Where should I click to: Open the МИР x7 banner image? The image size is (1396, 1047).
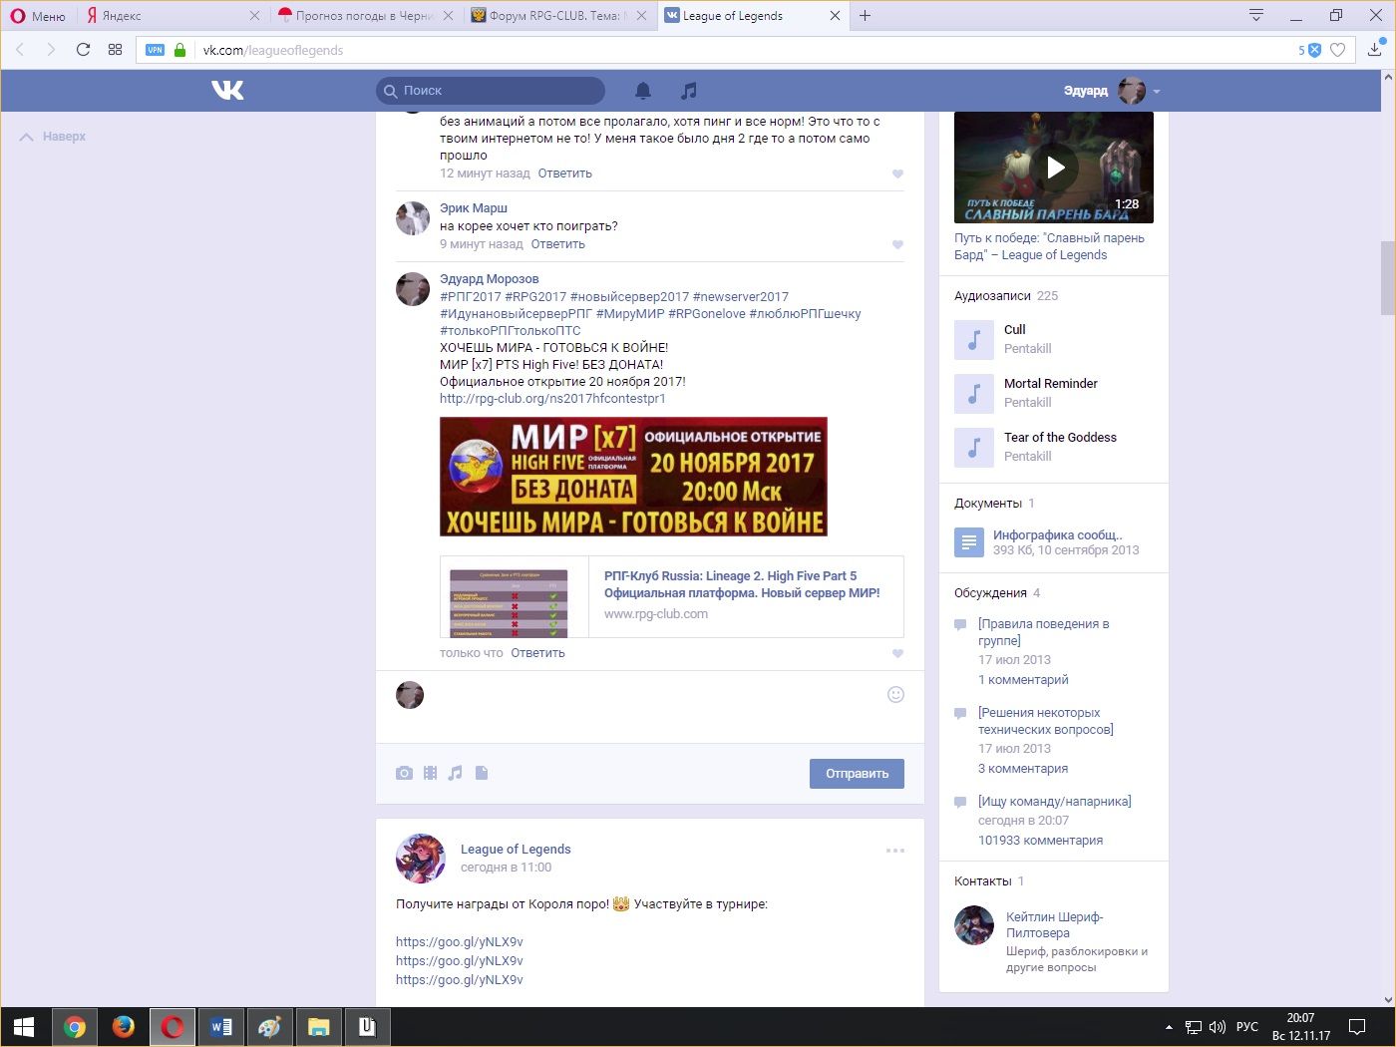(633, 477)
